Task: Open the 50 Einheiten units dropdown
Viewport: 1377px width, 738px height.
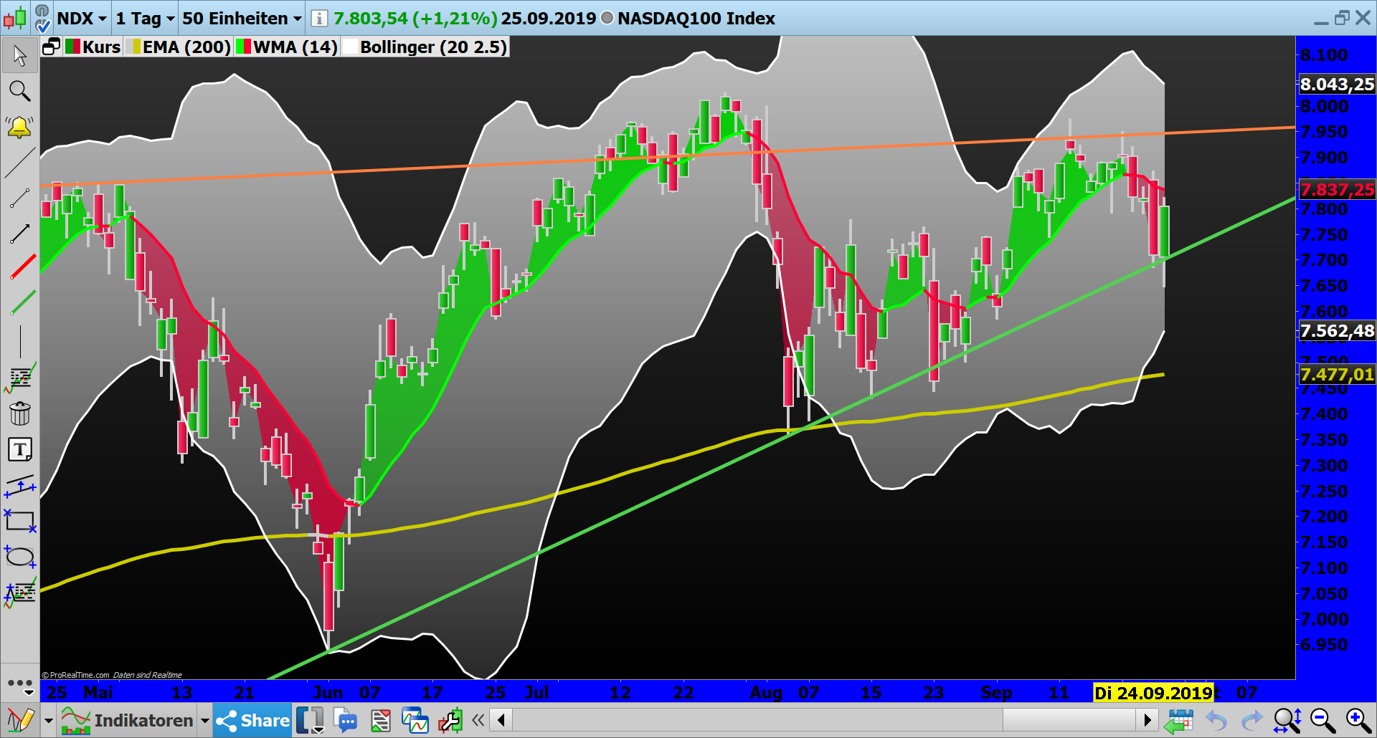Action: (242, 18)
